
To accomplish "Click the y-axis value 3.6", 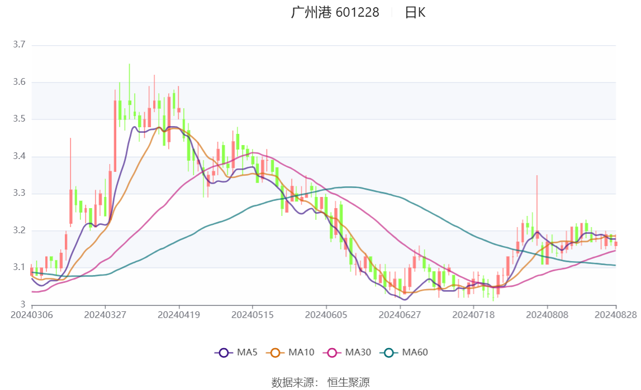I will point(19,82).
